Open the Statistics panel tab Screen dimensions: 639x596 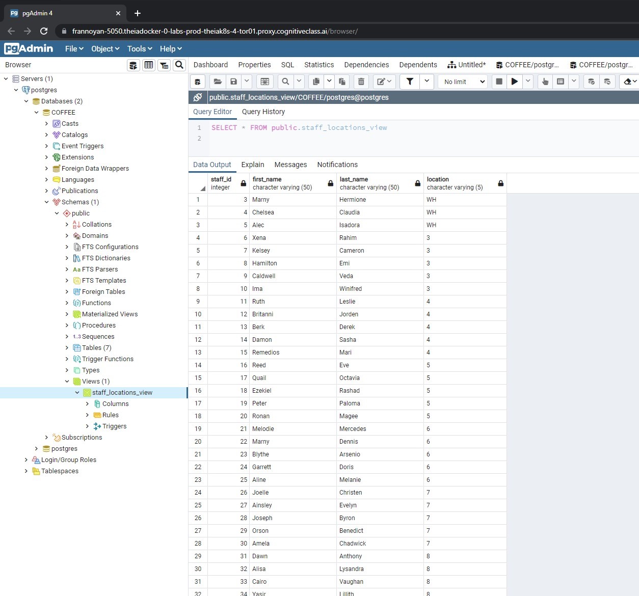pyautogui.click(x=318, y=65)
